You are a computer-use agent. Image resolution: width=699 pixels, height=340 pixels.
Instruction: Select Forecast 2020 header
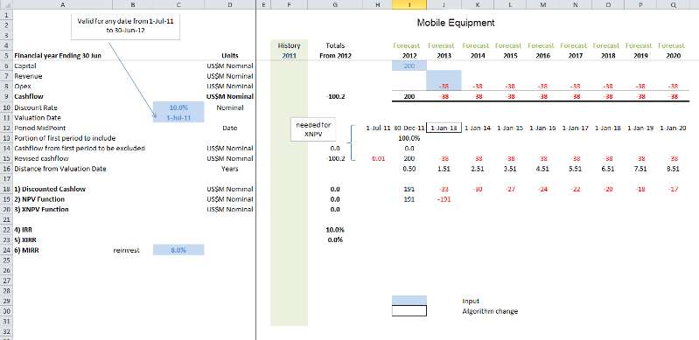pos(671,51)
